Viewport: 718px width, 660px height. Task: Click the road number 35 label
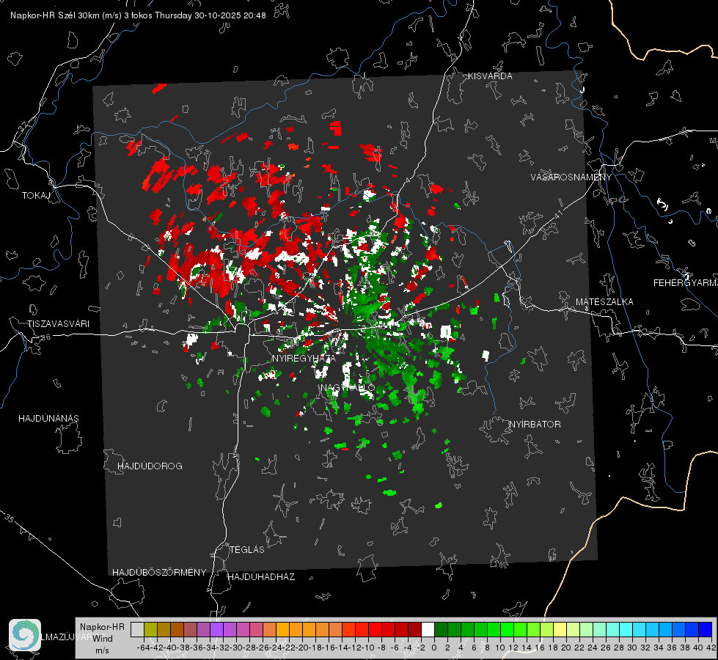(10, 518)
